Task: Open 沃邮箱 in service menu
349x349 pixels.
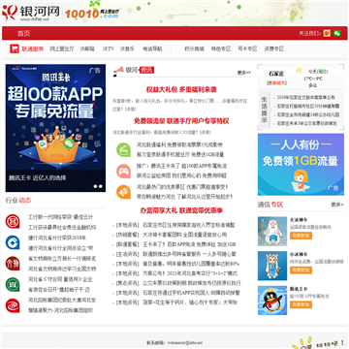Action: point(87,49)
